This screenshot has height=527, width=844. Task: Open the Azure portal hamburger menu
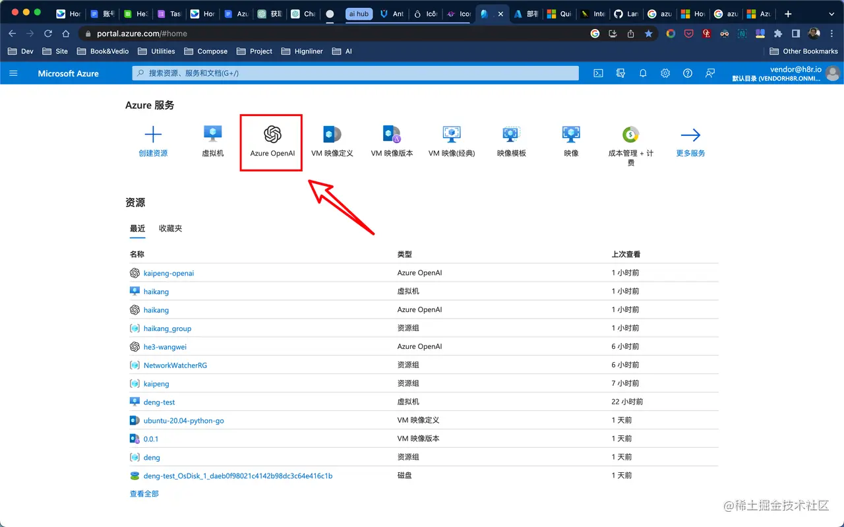(14, 73)
